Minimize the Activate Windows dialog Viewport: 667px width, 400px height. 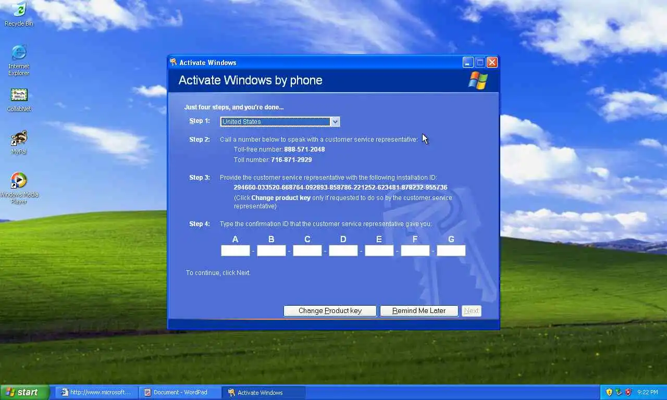tap(468, 63)
